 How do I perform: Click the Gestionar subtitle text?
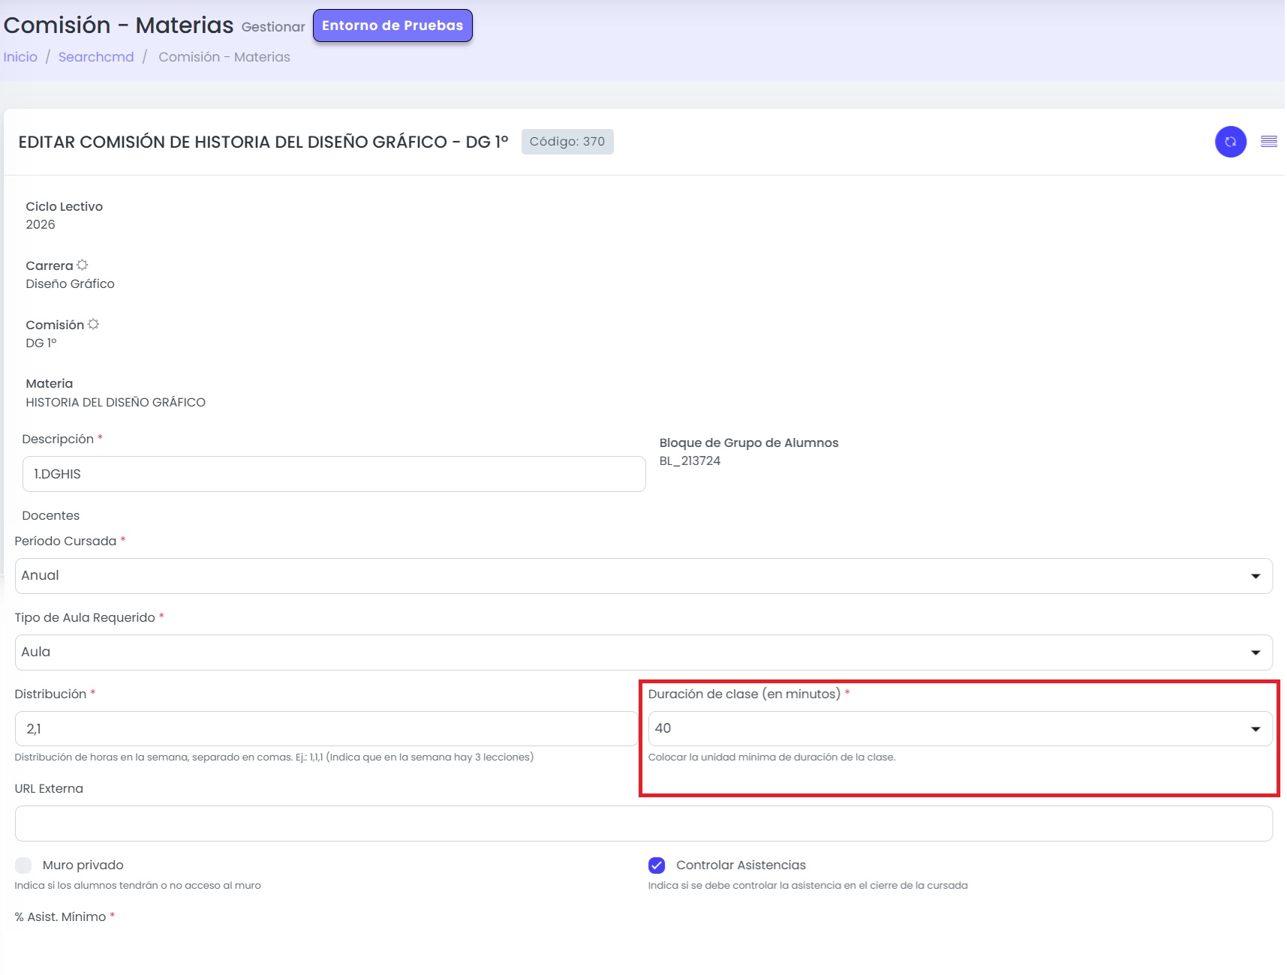click(x=273, y=27)
